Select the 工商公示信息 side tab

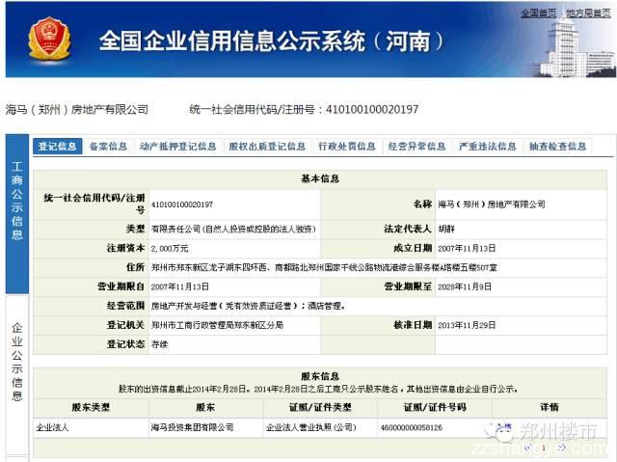click(17, 213)
